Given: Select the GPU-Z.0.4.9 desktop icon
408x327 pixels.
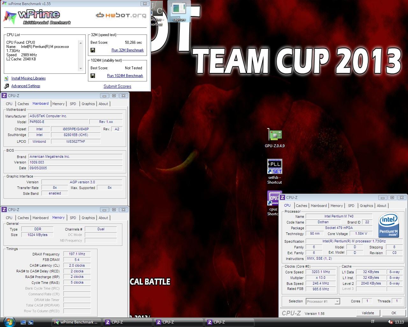Looking at the screenshot, I should (x=274, y=138).
